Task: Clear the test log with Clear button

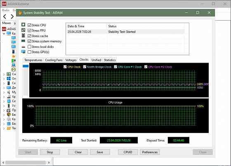Action: pos(78,152)
